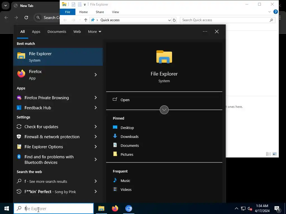Open File Explorer best match result

[58, 57]
